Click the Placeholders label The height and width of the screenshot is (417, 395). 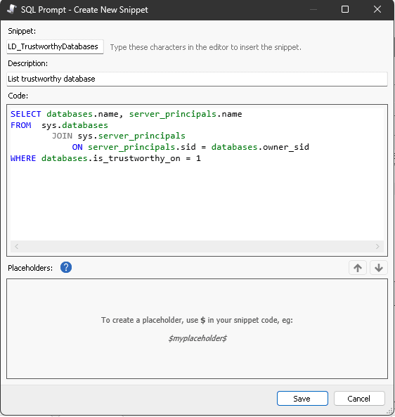[x=30, y=268]
